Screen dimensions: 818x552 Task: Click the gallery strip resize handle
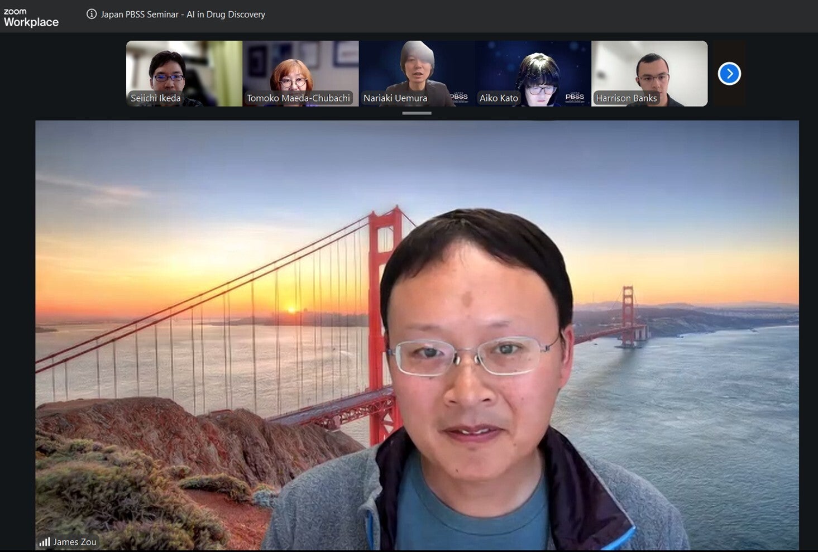(x=417, y=113)
